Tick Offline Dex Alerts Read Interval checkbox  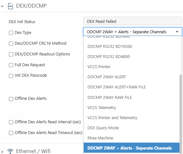pyautogui.click(x=11, y=122)
